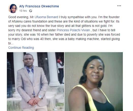Click the 10 hrs post timestamp
Viewport: 133px width, 111px height.
(x=23, y=11)
